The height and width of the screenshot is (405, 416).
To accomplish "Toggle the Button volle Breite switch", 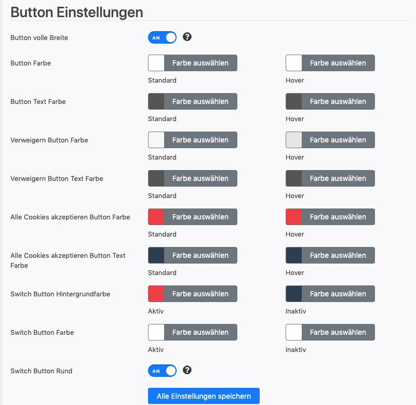I will click(x=162, y=37).
